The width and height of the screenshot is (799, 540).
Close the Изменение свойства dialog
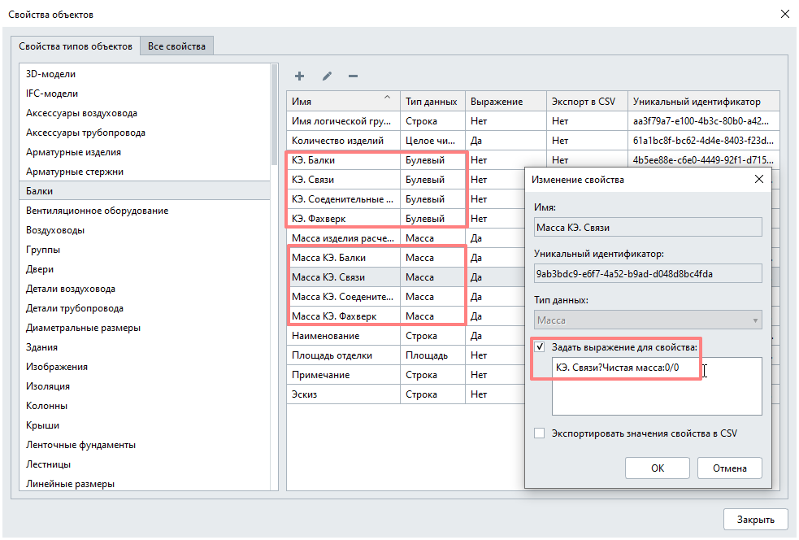click(x=758, y=179)
